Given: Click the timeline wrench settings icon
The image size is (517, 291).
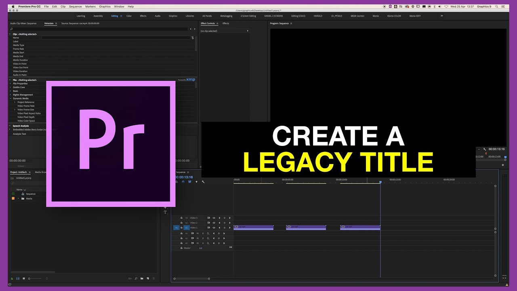Looking at the screenshot, I should (203, 182).
